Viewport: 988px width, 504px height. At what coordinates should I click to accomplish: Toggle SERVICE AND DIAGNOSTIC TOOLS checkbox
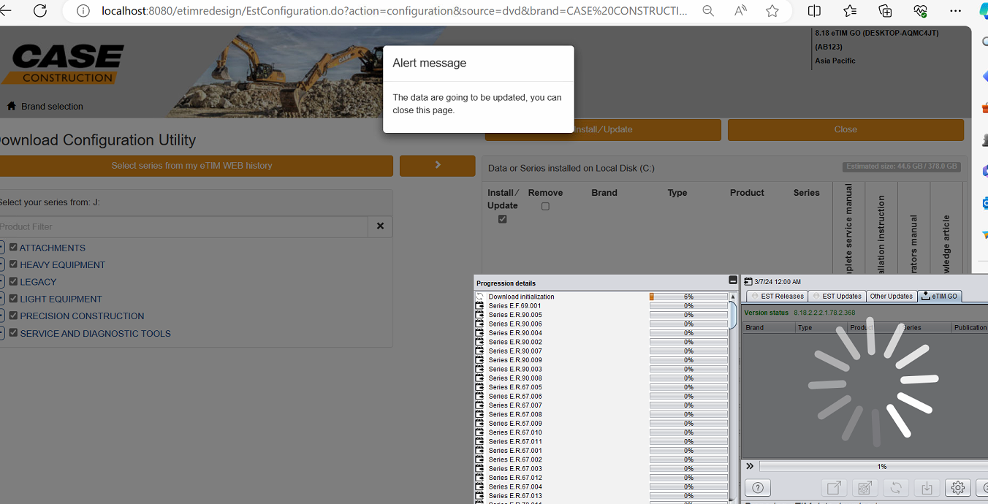13,332
